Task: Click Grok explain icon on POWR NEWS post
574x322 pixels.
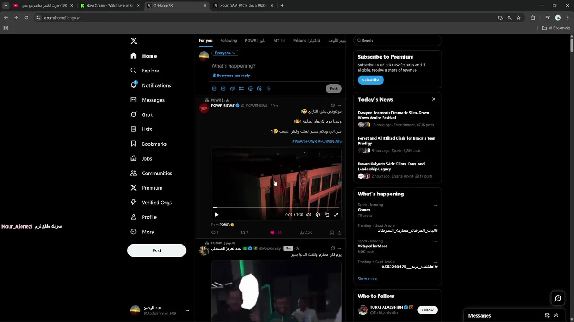Action: pos(332,106)
